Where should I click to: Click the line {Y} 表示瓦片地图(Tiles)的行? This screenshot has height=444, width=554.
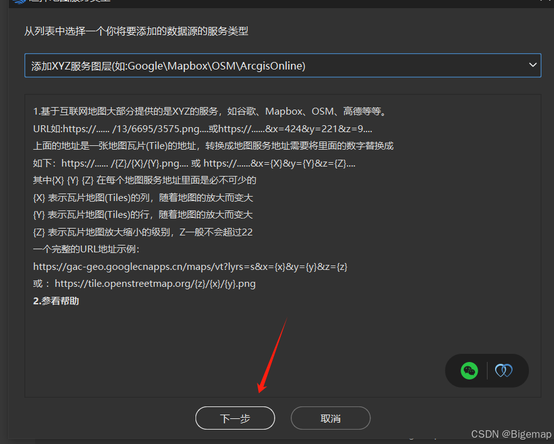[x=143, y=215]
